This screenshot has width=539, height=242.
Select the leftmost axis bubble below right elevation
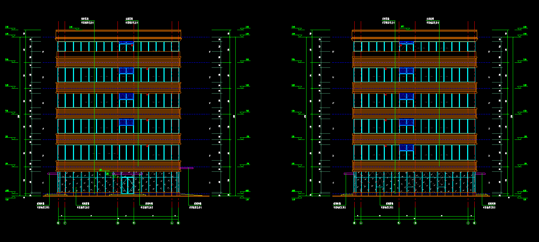point(354,223)
